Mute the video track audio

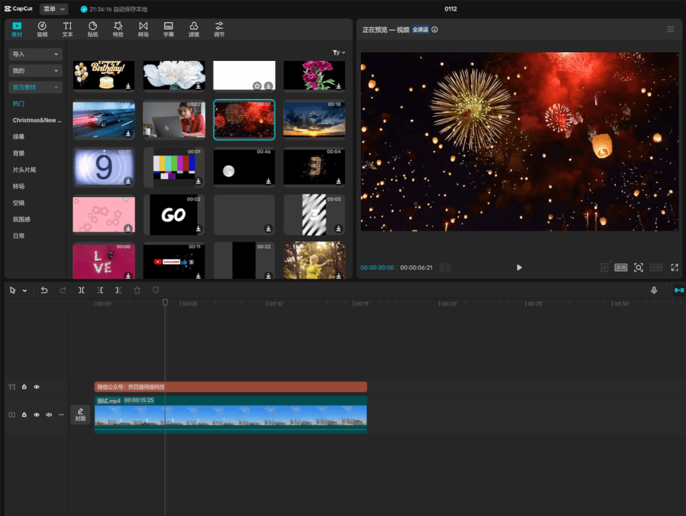coord(49,414)
